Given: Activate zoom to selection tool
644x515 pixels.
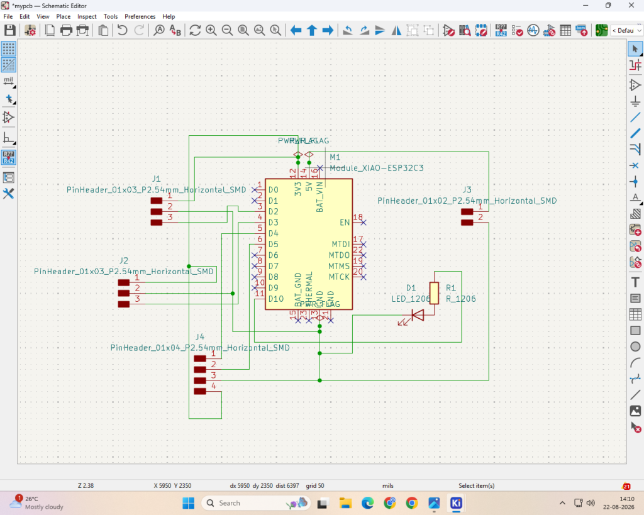Looking at the screenshot, I should (275, 30).
